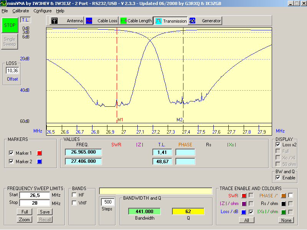Choose the Cable Length mode

136,21
